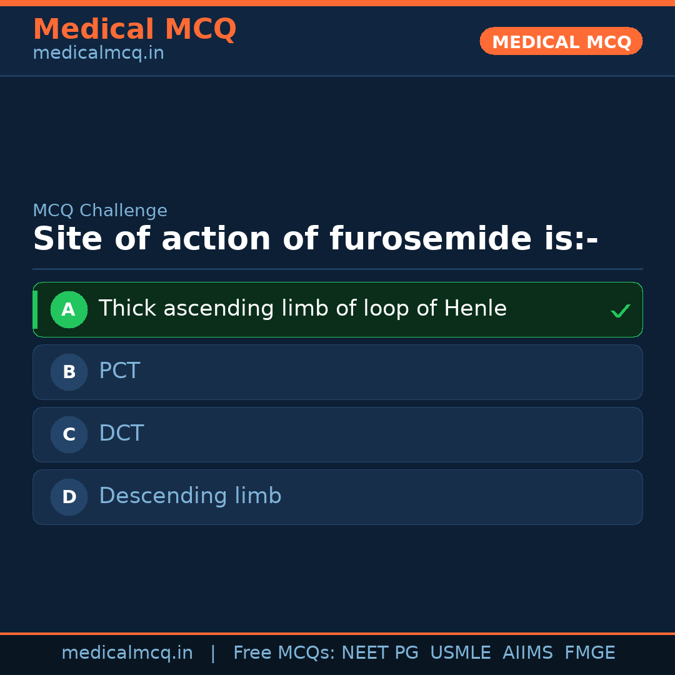Click the B letter circle icon
The image size is (675, 675).
click(x=69, y=372)
